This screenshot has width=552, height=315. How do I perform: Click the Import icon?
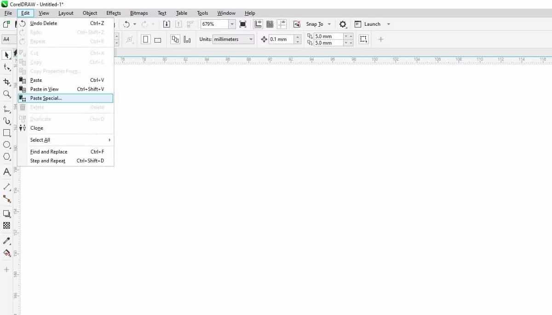[x=167, y=24]
